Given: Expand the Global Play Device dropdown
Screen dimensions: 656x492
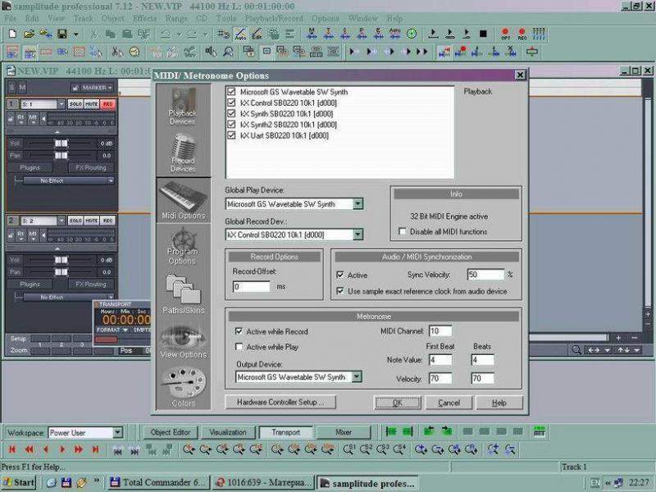Looking at the screenshot, I should tap(358, 204).
